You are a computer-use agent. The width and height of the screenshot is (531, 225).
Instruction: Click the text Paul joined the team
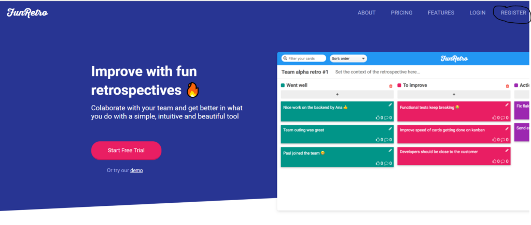[x=301, y=153]
